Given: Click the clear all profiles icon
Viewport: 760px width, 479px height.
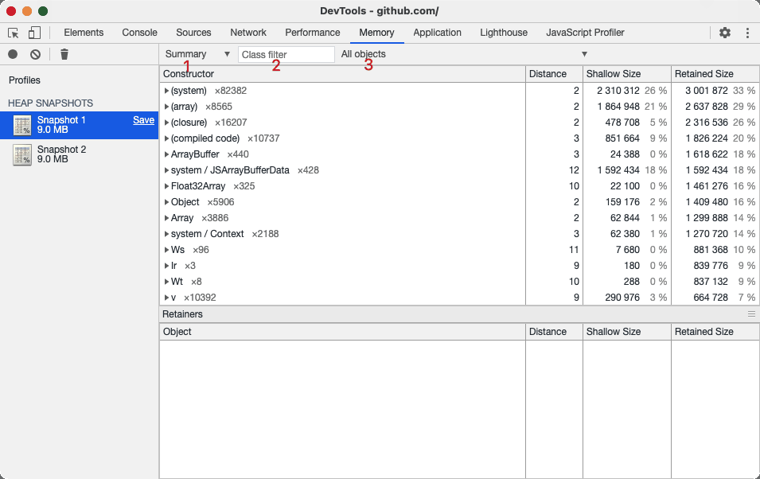Looking at the screenshot, I should click(35, 54).
